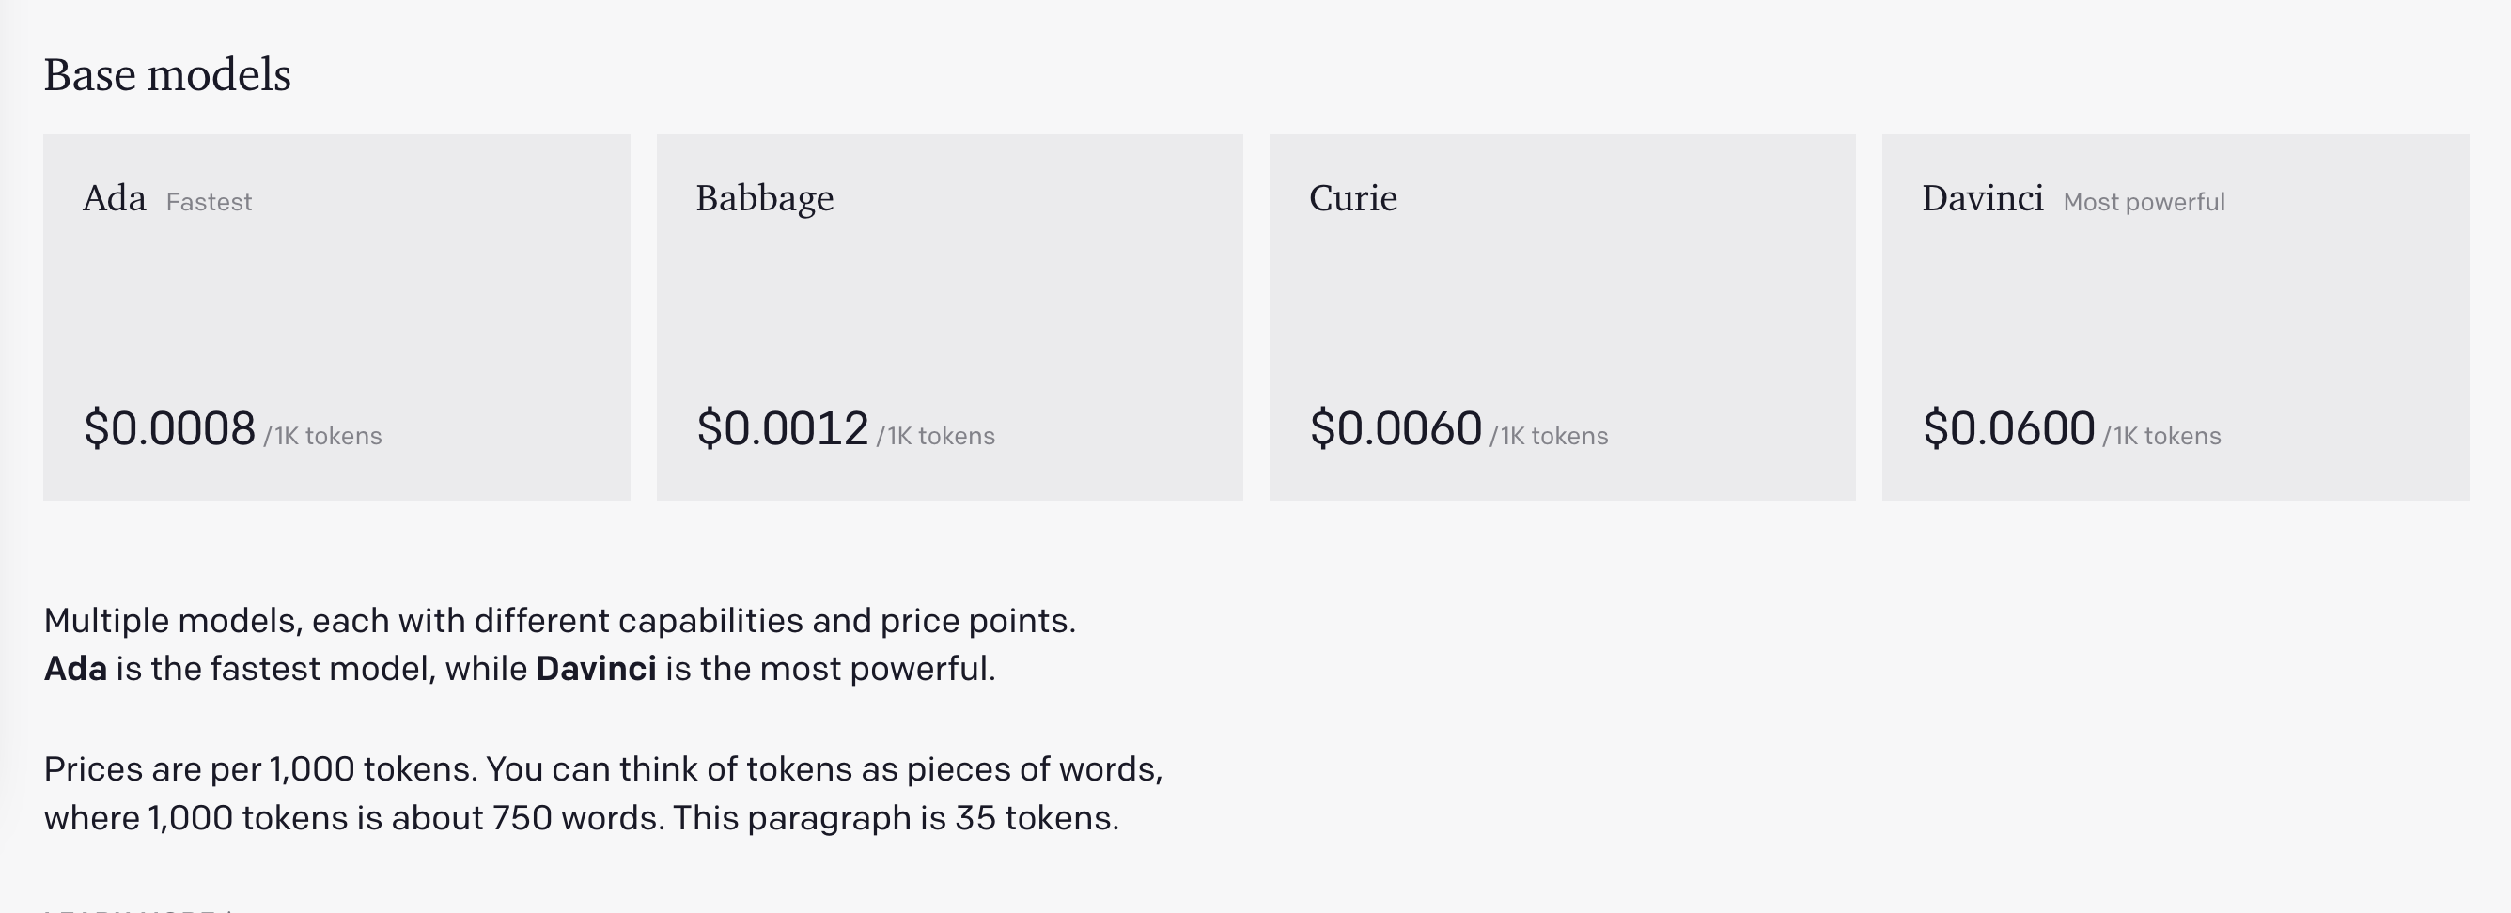This screenshot has width=2511, height=913.
Task: Click /1K tokens unit beside Babbage price
Action: coord(936,436)
